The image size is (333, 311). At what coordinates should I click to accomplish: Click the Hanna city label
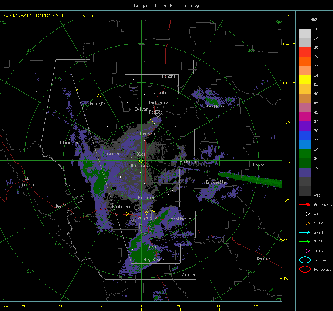coord(259,165)
